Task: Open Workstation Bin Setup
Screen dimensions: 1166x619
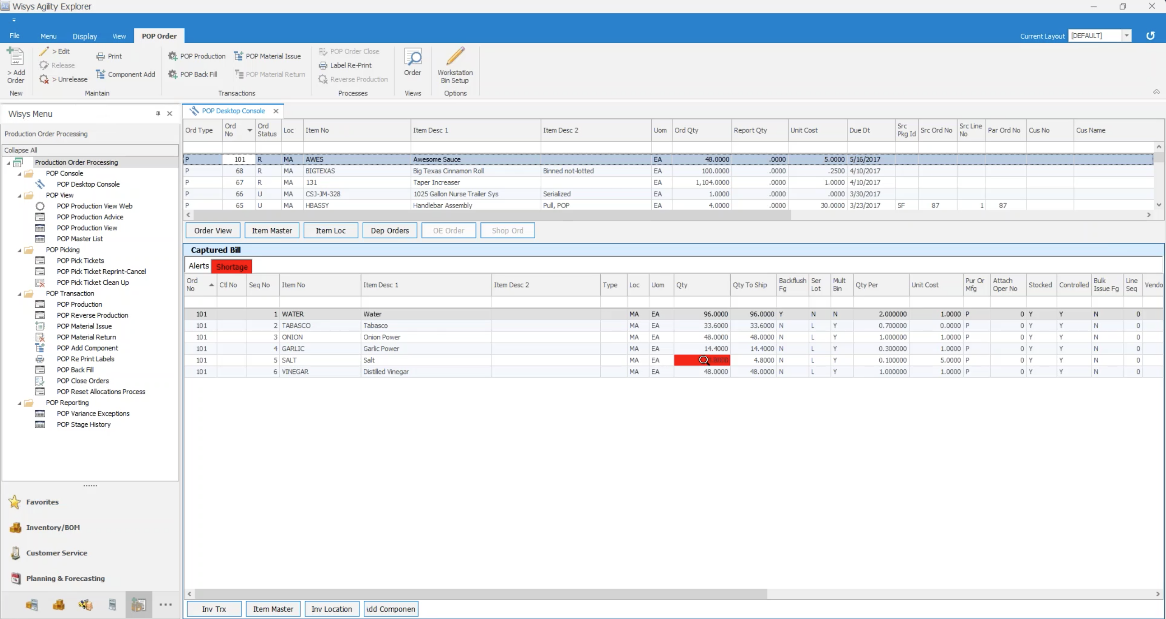Action: click(455, 66)
